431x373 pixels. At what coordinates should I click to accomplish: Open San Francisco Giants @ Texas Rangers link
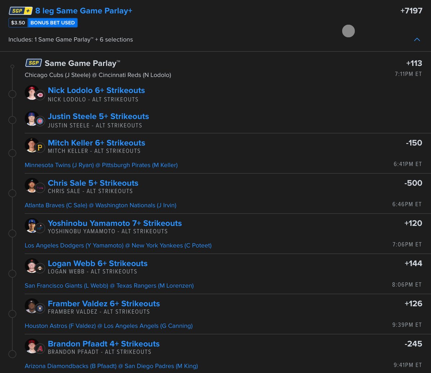(109, 286)
